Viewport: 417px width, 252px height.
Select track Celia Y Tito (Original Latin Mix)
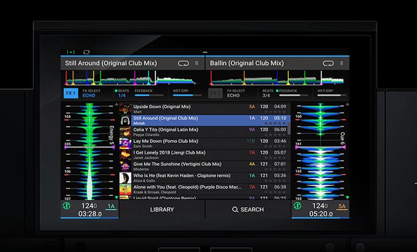(x=205, y=132)
